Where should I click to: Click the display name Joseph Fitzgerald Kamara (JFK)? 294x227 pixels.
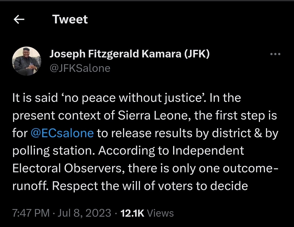coord(129,54)
